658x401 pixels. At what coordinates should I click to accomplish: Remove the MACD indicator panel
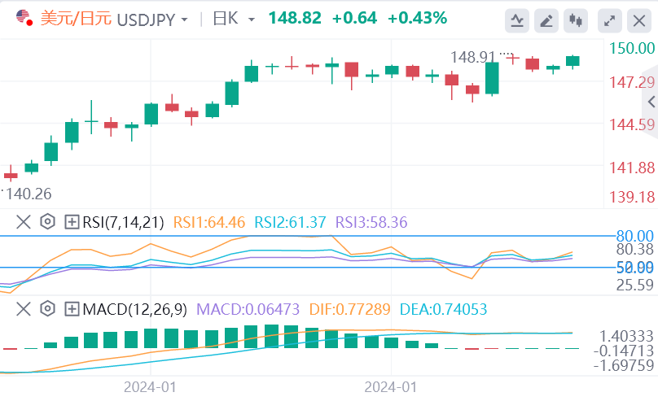pyautogui.click(x=24, y=309)
